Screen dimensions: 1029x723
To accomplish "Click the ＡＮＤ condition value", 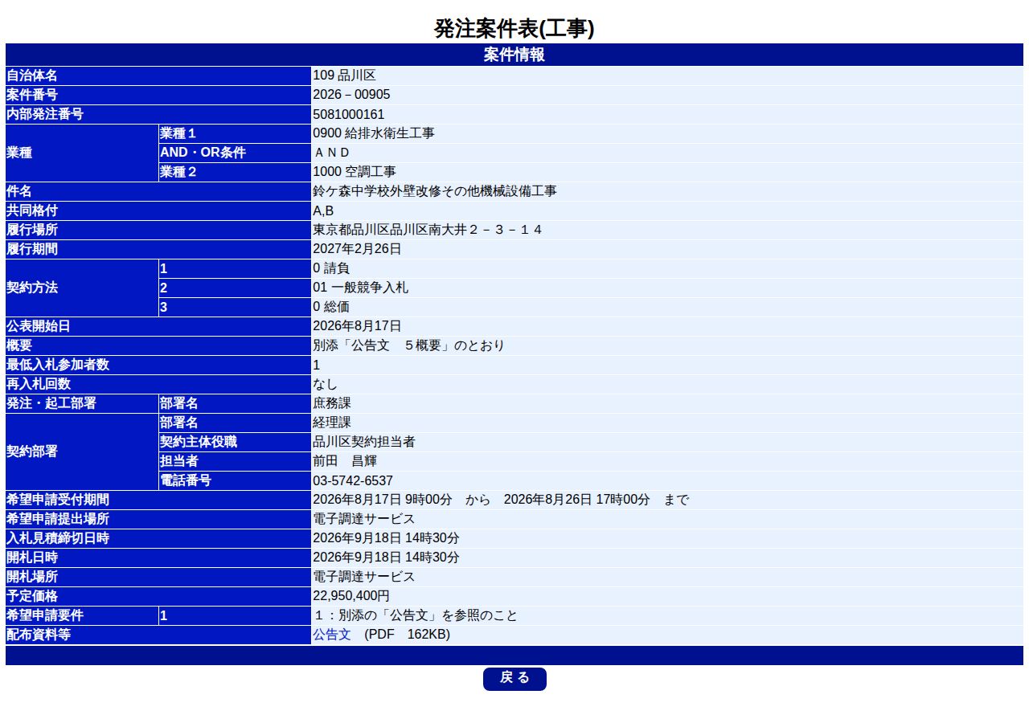I will (332, 153).
